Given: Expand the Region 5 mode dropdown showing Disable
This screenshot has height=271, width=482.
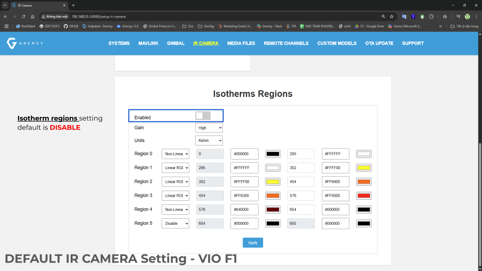Looking at the screenshot, I should 175,223.
